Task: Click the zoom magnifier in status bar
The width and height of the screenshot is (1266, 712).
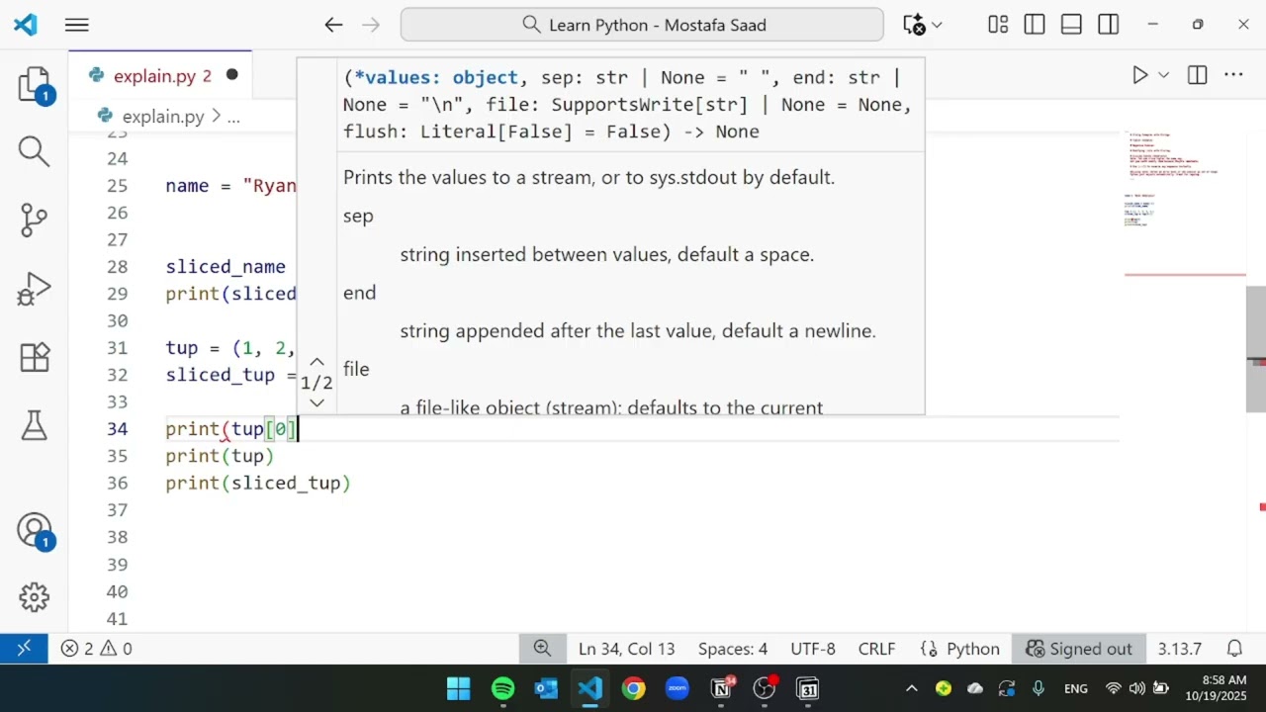Action: click(542, 649)
